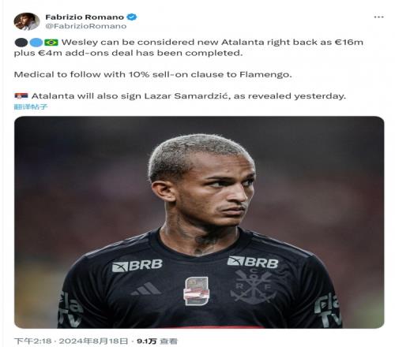Click the translate post link
Viewport: 395px width, 347px height.
(x=31, y=106)
